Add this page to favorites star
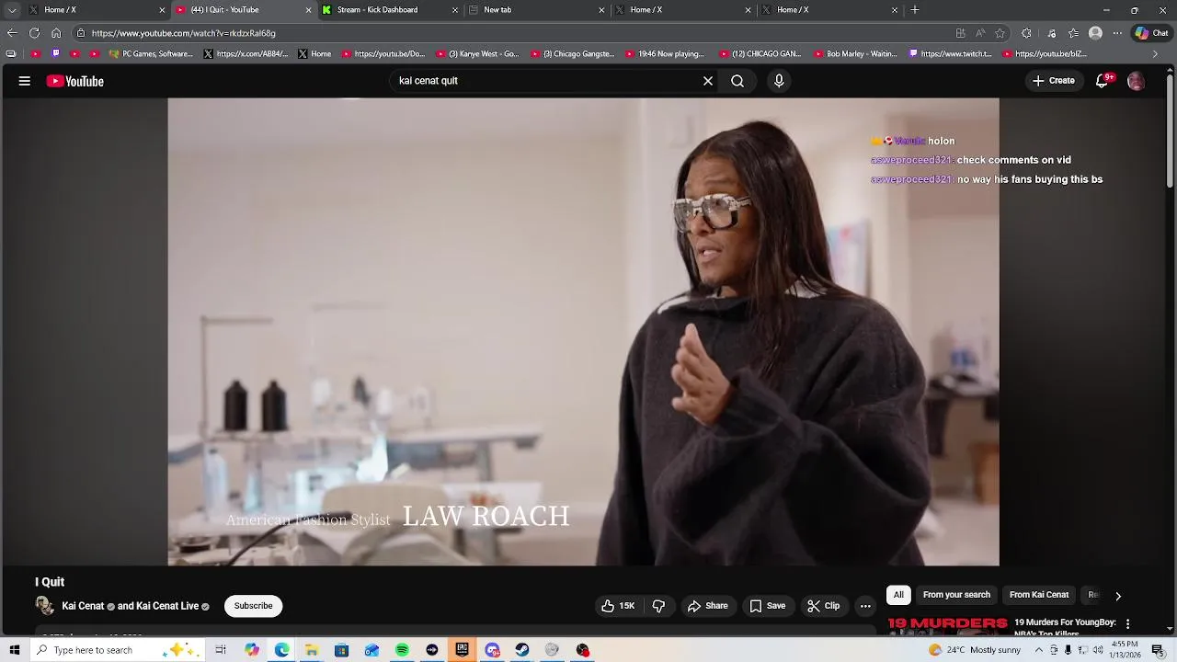 click(x=1000, y=33)
